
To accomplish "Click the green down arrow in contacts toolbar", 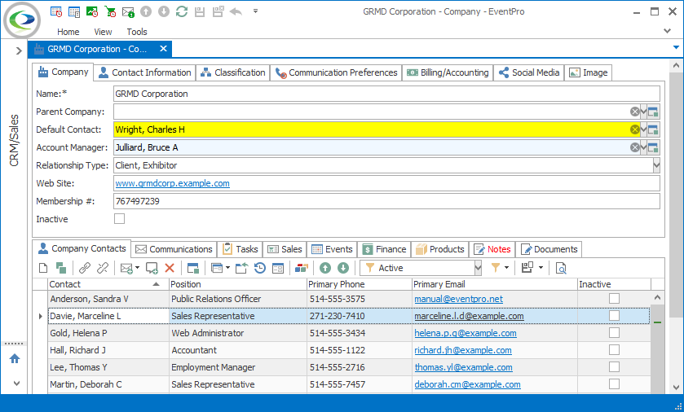I will tap(343, 268).
